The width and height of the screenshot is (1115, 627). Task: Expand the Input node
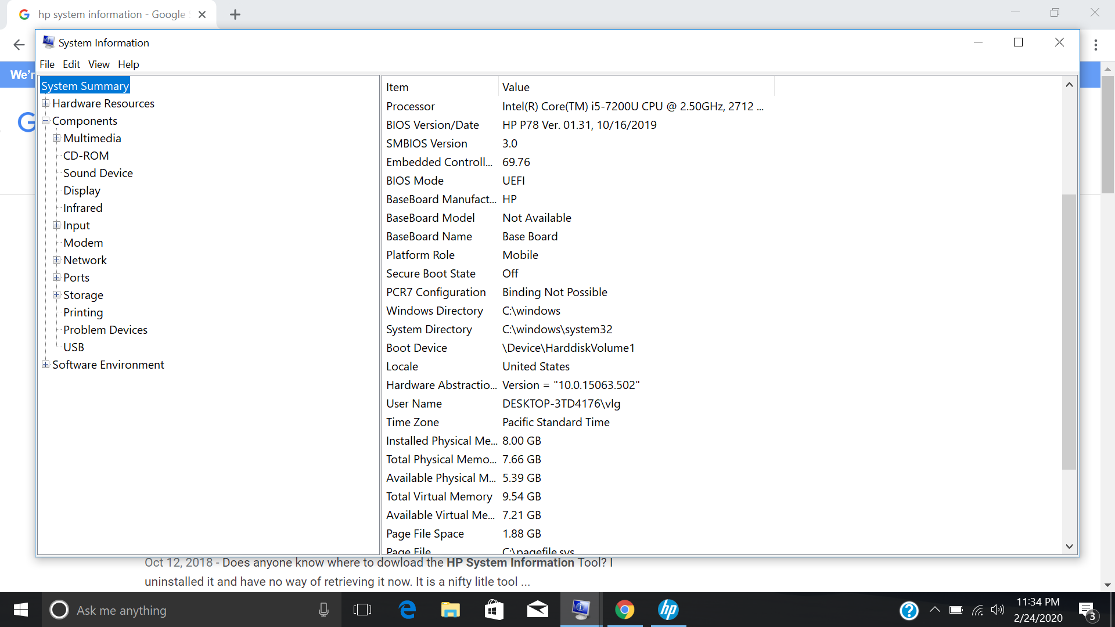tap(56, 225)
